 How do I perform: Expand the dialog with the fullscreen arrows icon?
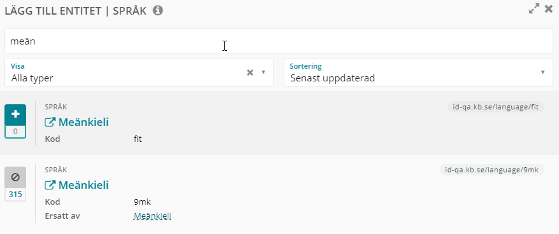(x=534, y=8)
